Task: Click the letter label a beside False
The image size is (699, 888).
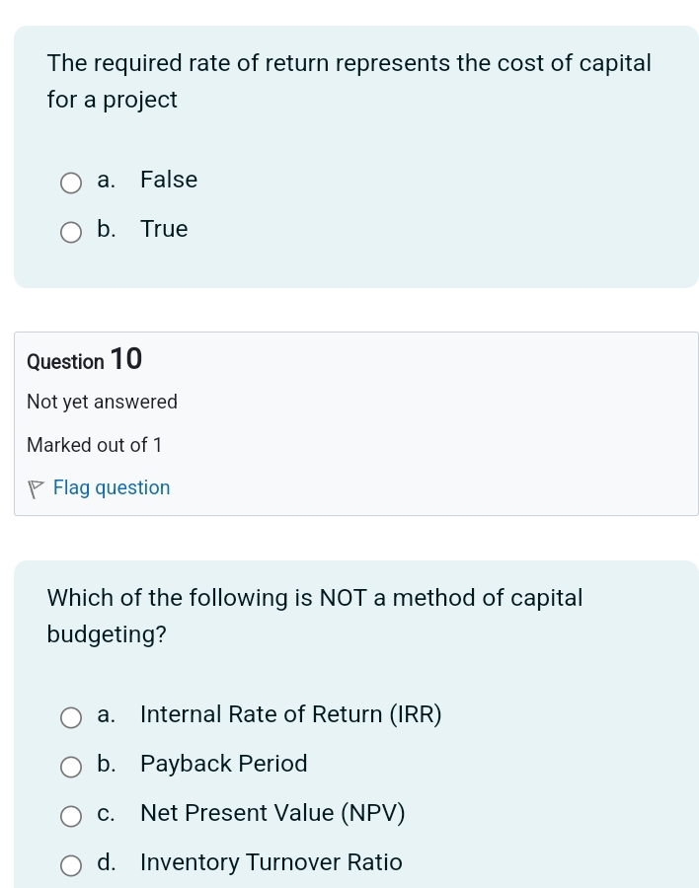Action: pyautogui.click(x=106, y=180)
